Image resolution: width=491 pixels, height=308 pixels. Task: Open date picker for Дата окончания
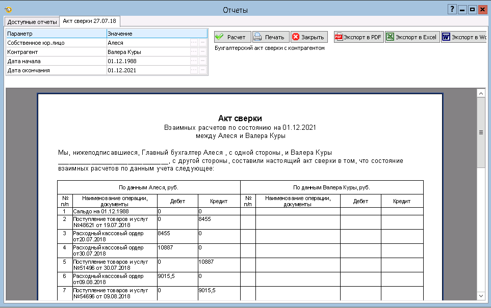[x=194, y=70]
